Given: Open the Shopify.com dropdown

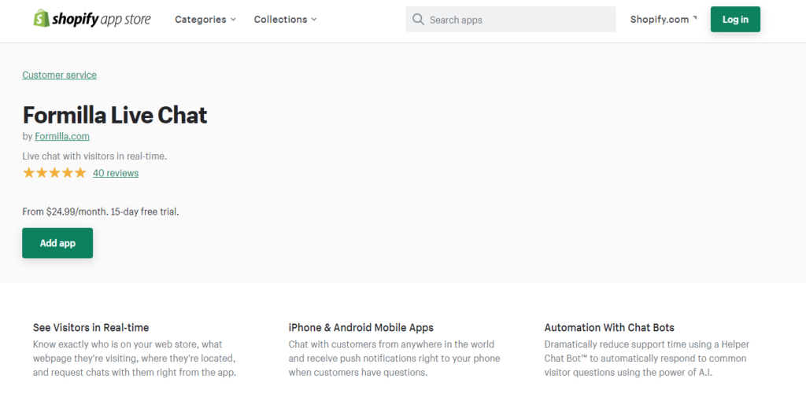Looking at the screenshot, I should point(664,20).
